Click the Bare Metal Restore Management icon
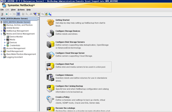This screenshot has width=172, height=112. pos(5,54)
